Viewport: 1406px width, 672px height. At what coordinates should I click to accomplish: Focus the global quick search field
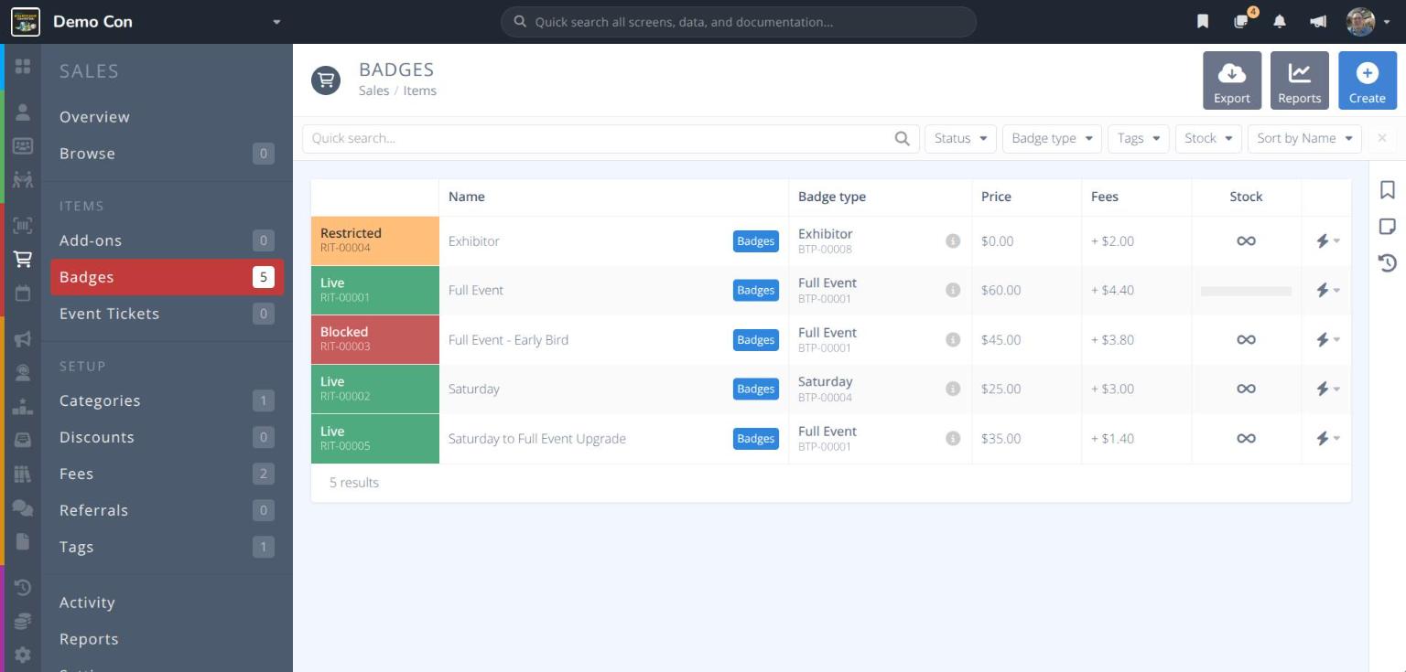click(x=739, y=22)
